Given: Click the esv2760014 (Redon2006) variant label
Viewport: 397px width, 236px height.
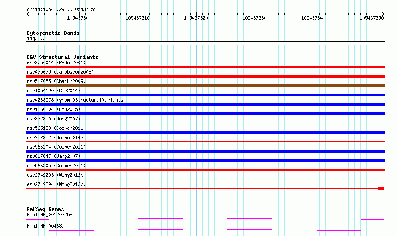Looking at the screenshot, I should (56, 62).
